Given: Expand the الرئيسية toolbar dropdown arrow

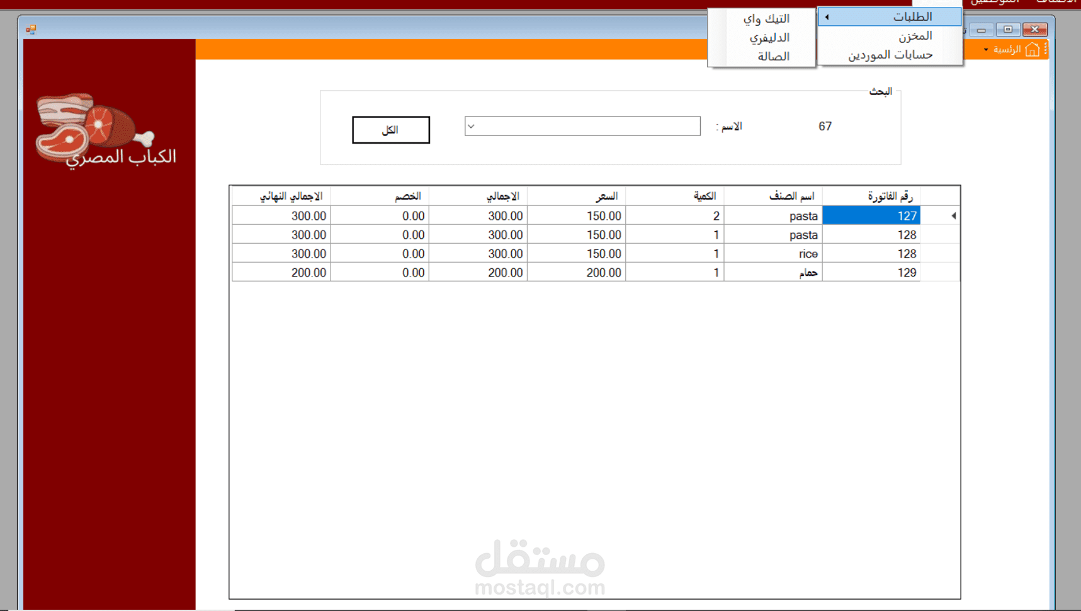Looking at the screenshot, I should pos(986,50).
